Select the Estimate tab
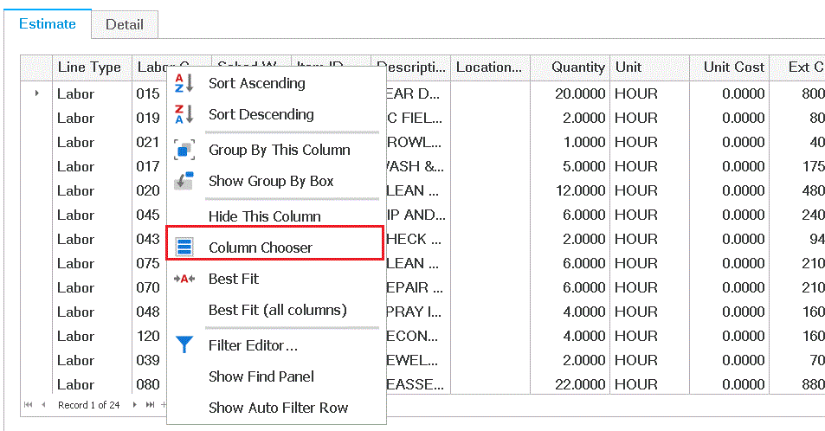 click(48, 23)
